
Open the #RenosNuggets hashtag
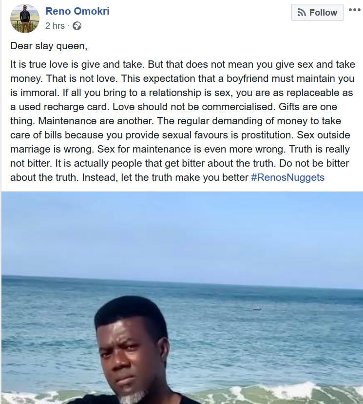point(287,177)
